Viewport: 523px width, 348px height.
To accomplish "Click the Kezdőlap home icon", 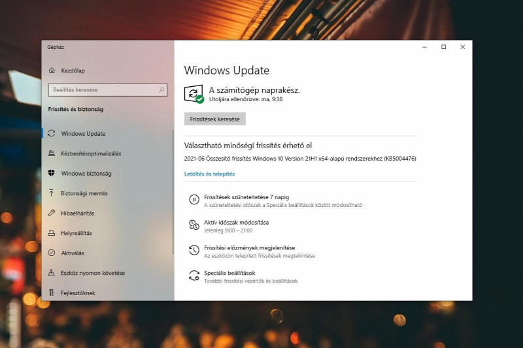I will point(52,71).
